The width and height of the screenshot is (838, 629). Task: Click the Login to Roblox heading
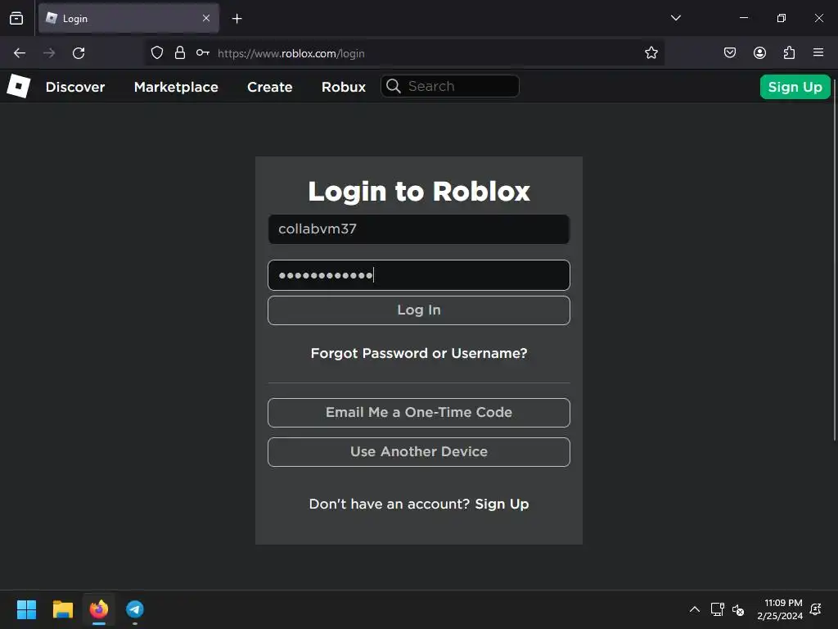click(419, 191)
